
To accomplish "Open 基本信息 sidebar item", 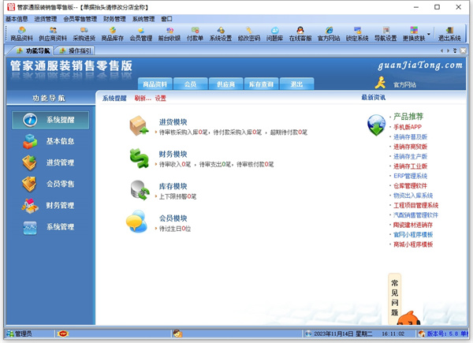I will (50, 141).
